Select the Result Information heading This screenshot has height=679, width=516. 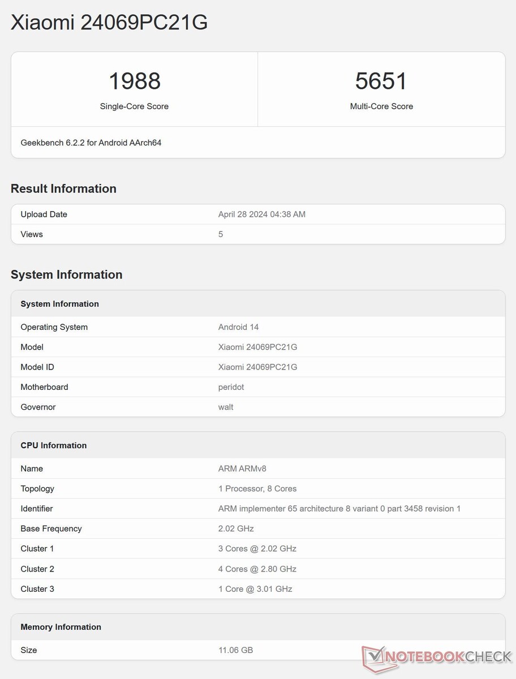(x=63, y=188)
